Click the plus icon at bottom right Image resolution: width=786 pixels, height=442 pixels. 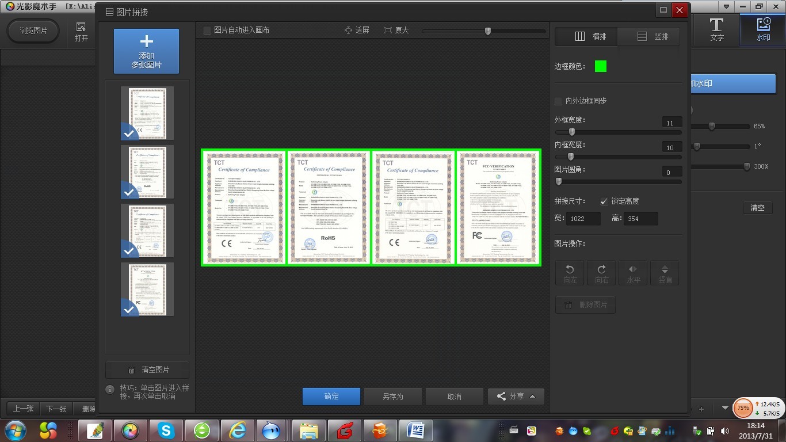click(x=701, y=409)
